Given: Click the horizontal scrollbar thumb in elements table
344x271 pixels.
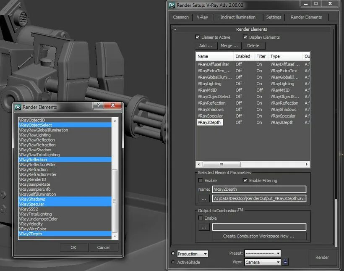Looking at the screenshot, I should coord(222,164).
